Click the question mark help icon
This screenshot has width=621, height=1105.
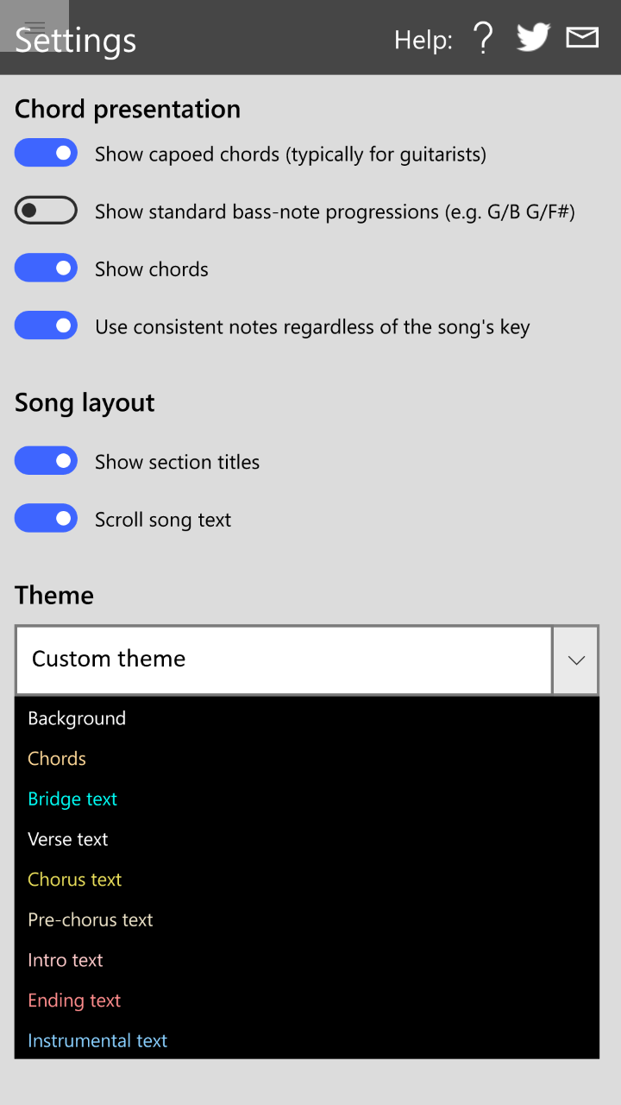click(x=483, y=39)
